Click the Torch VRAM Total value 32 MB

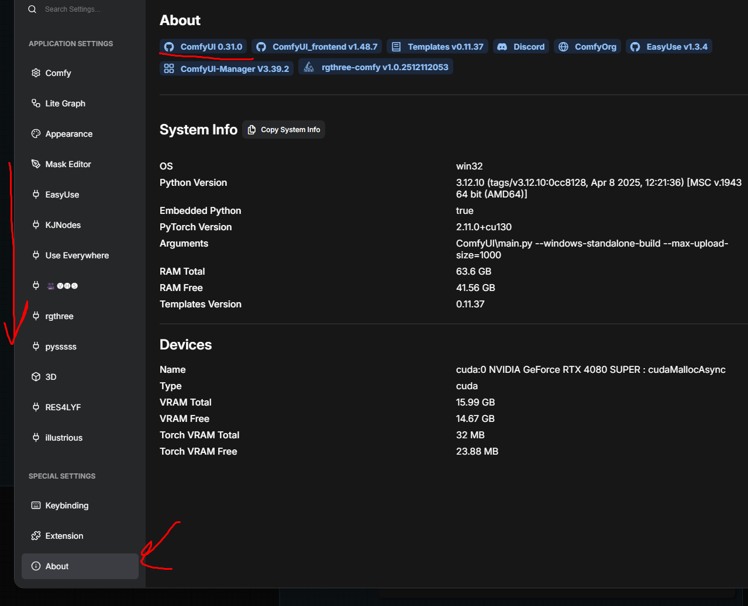pyautogui.click(x=470, y=435)
